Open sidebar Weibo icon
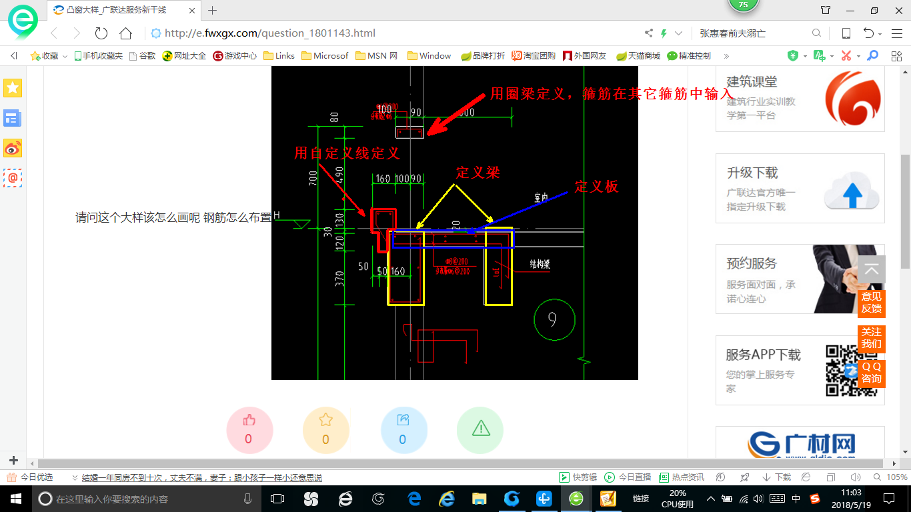The height and width of the screenshot is (512, 911). click(x=13, y=149)
